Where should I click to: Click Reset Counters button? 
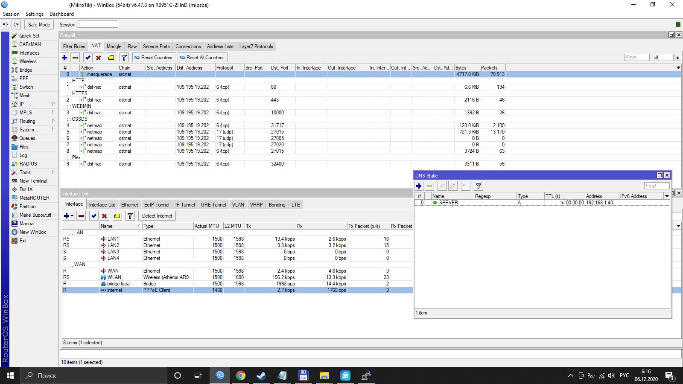pos(153,58)
